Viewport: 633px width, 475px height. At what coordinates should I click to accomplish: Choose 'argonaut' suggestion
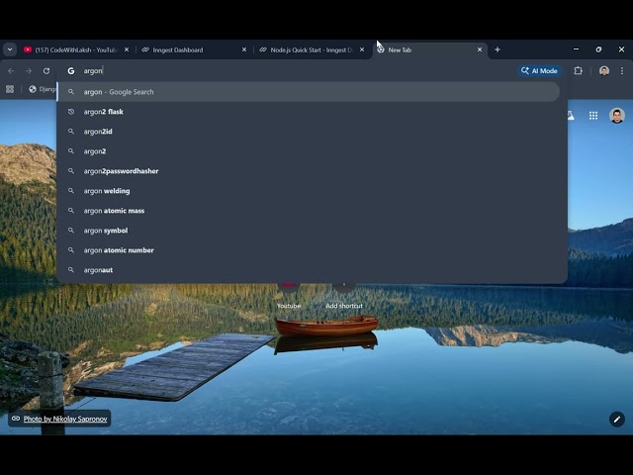click(309, 270)
